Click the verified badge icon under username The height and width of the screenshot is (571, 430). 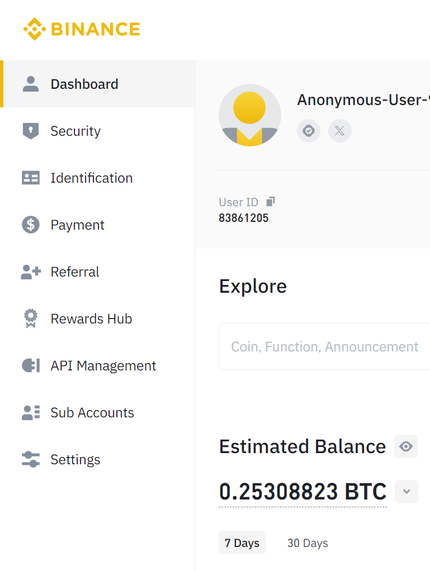point(309,131)
